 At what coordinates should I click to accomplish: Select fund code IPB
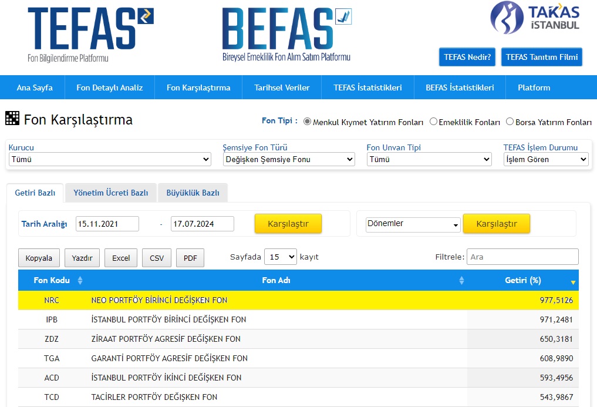point(52,319)
